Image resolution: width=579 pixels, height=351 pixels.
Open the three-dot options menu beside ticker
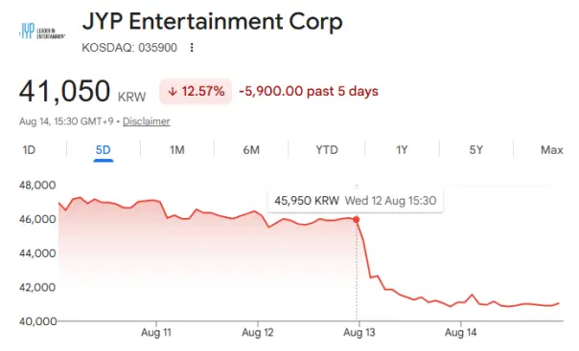[x=192, y=48]
